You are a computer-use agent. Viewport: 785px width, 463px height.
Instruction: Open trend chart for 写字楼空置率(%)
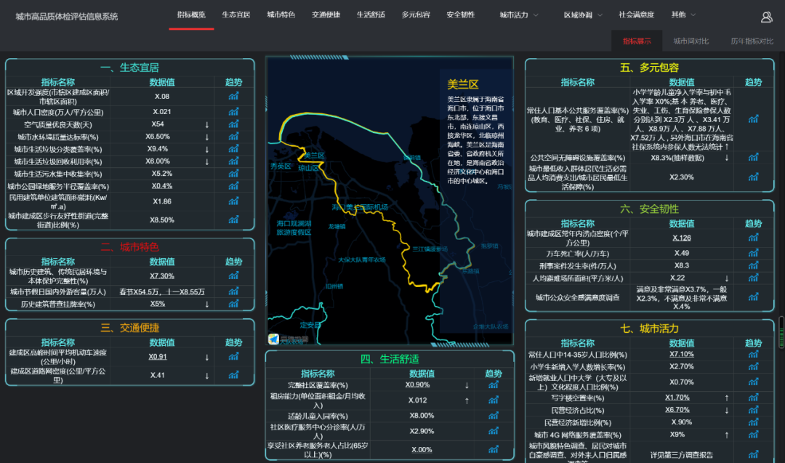(x=753, y=398)
